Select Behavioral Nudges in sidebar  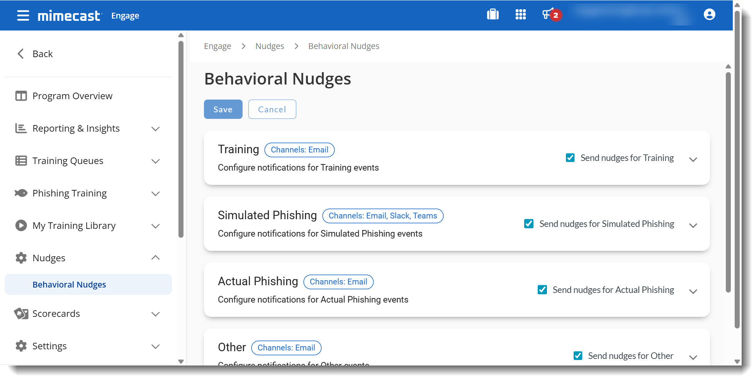69,284
